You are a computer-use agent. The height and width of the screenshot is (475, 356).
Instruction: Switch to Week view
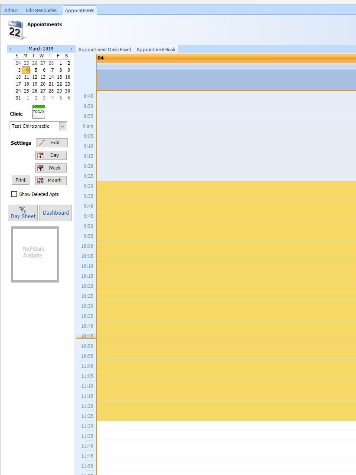tap(51, 168)
